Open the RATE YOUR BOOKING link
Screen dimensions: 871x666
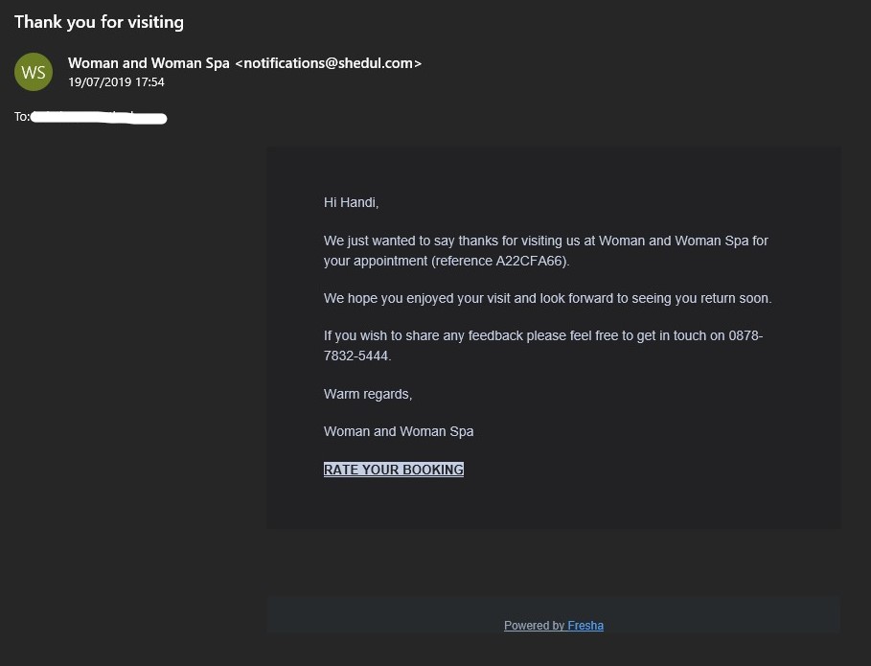point(393,470)
